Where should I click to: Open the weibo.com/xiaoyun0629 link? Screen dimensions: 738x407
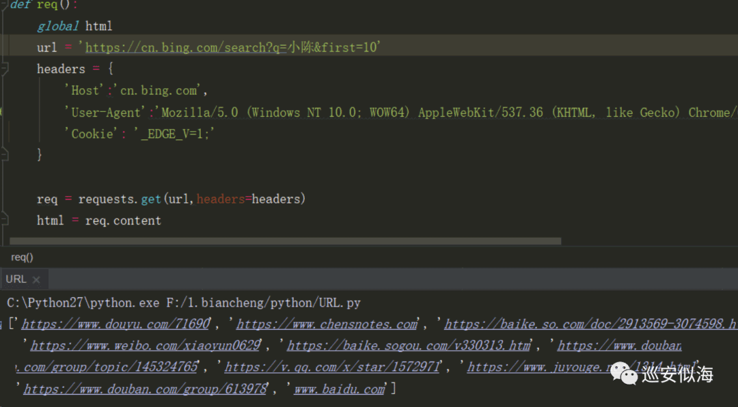pos(146,346)
